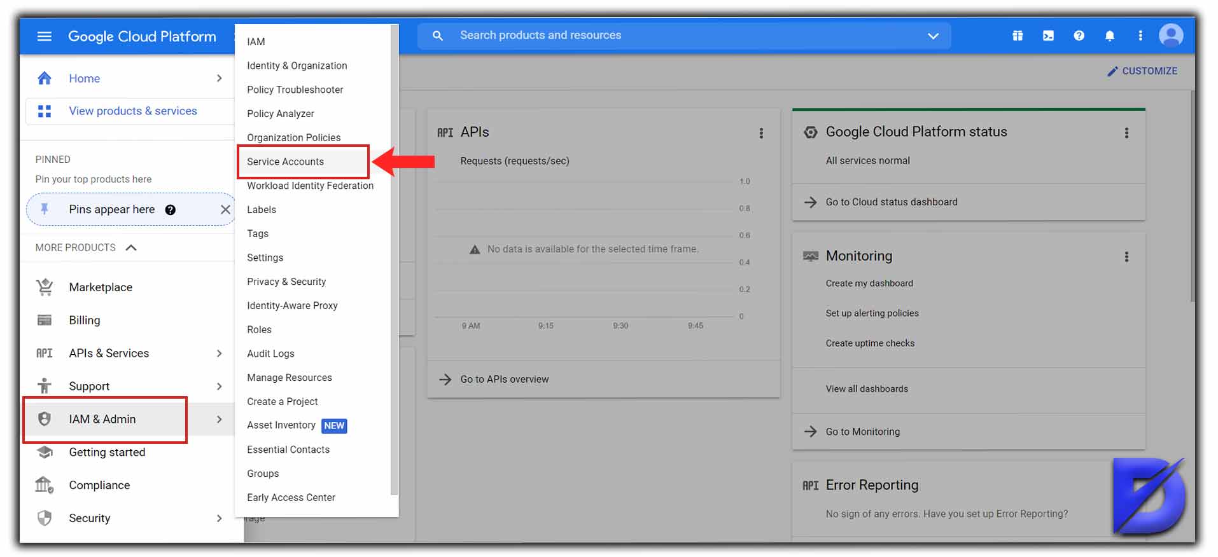Click the Marketplace cart icon
Viewport: 1218px width, 557px height.
(x=45, y=287)
